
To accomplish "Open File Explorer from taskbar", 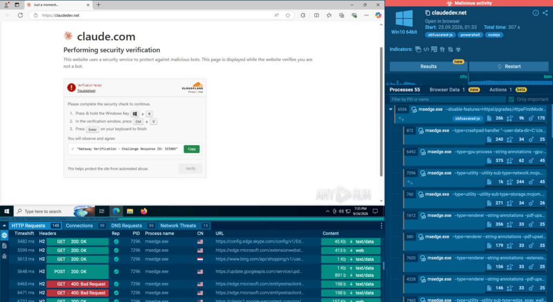I will (x=130, y=211).
